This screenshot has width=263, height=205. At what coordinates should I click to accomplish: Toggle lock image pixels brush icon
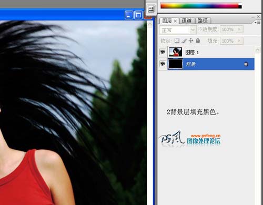pyautogui.click(x=184, y=40)
